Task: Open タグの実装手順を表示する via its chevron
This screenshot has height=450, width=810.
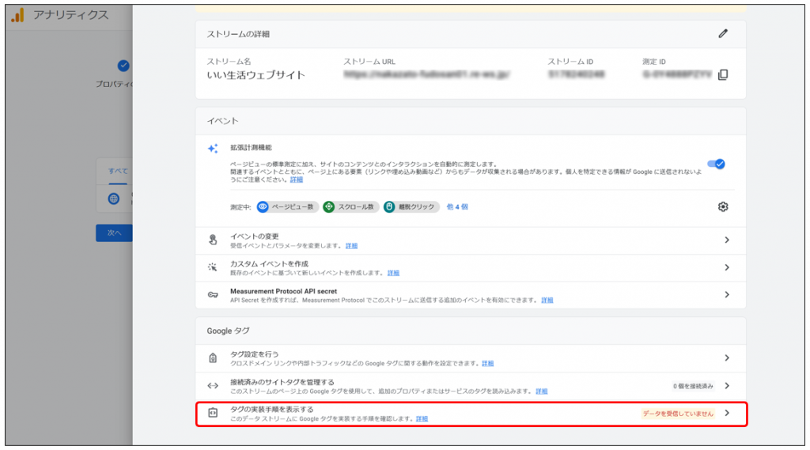Action: click(x=726, y=413)
